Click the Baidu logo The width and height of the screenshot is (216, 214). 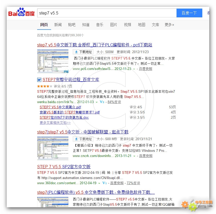[21, 12]
